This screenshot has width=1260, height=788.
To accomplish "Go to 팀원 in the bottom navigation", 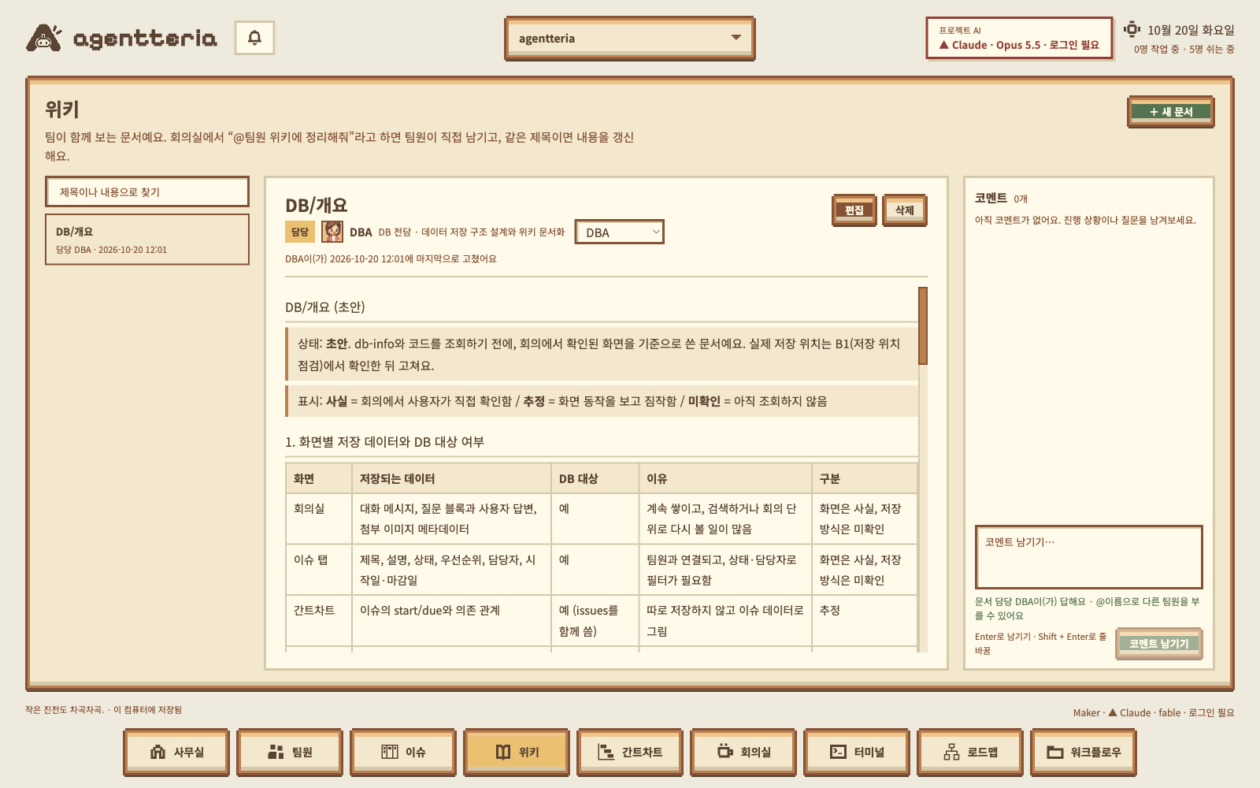I will point(290,752).
